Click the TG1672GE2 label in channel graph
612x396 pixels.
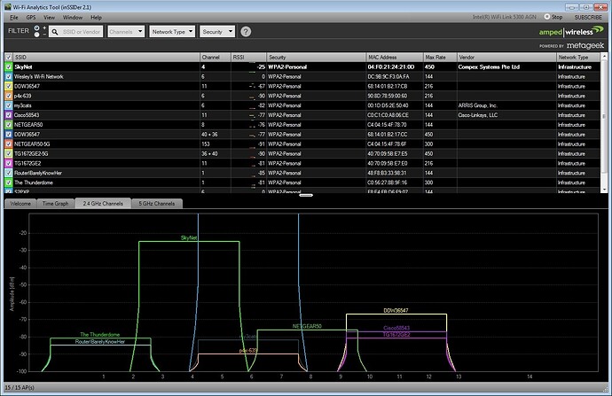[396, 334]
